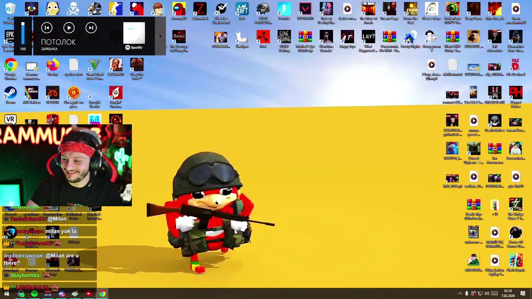532x299 pixels.
Task: Open Chrome from the taskbar
Action: pyautogui.click(x=102, y=294)
